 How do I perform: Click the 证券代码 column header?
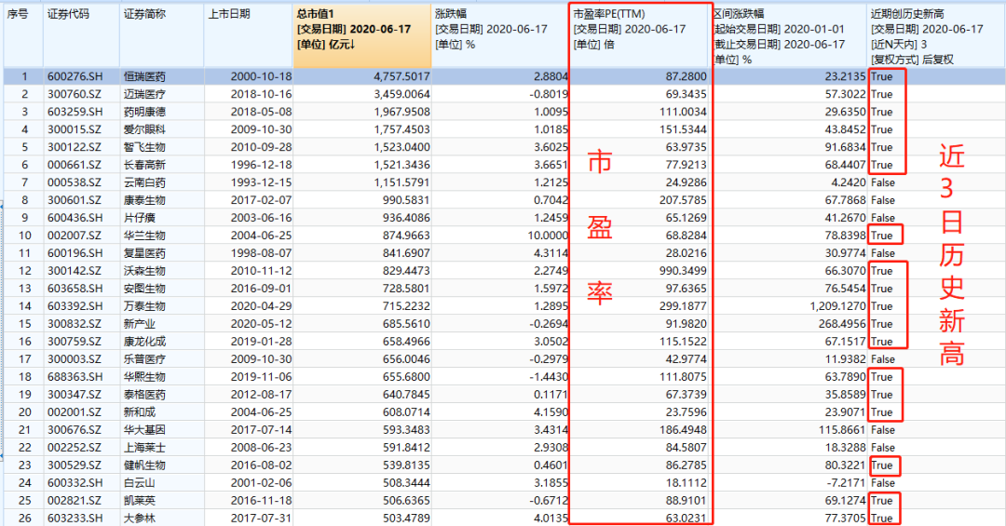81,36
